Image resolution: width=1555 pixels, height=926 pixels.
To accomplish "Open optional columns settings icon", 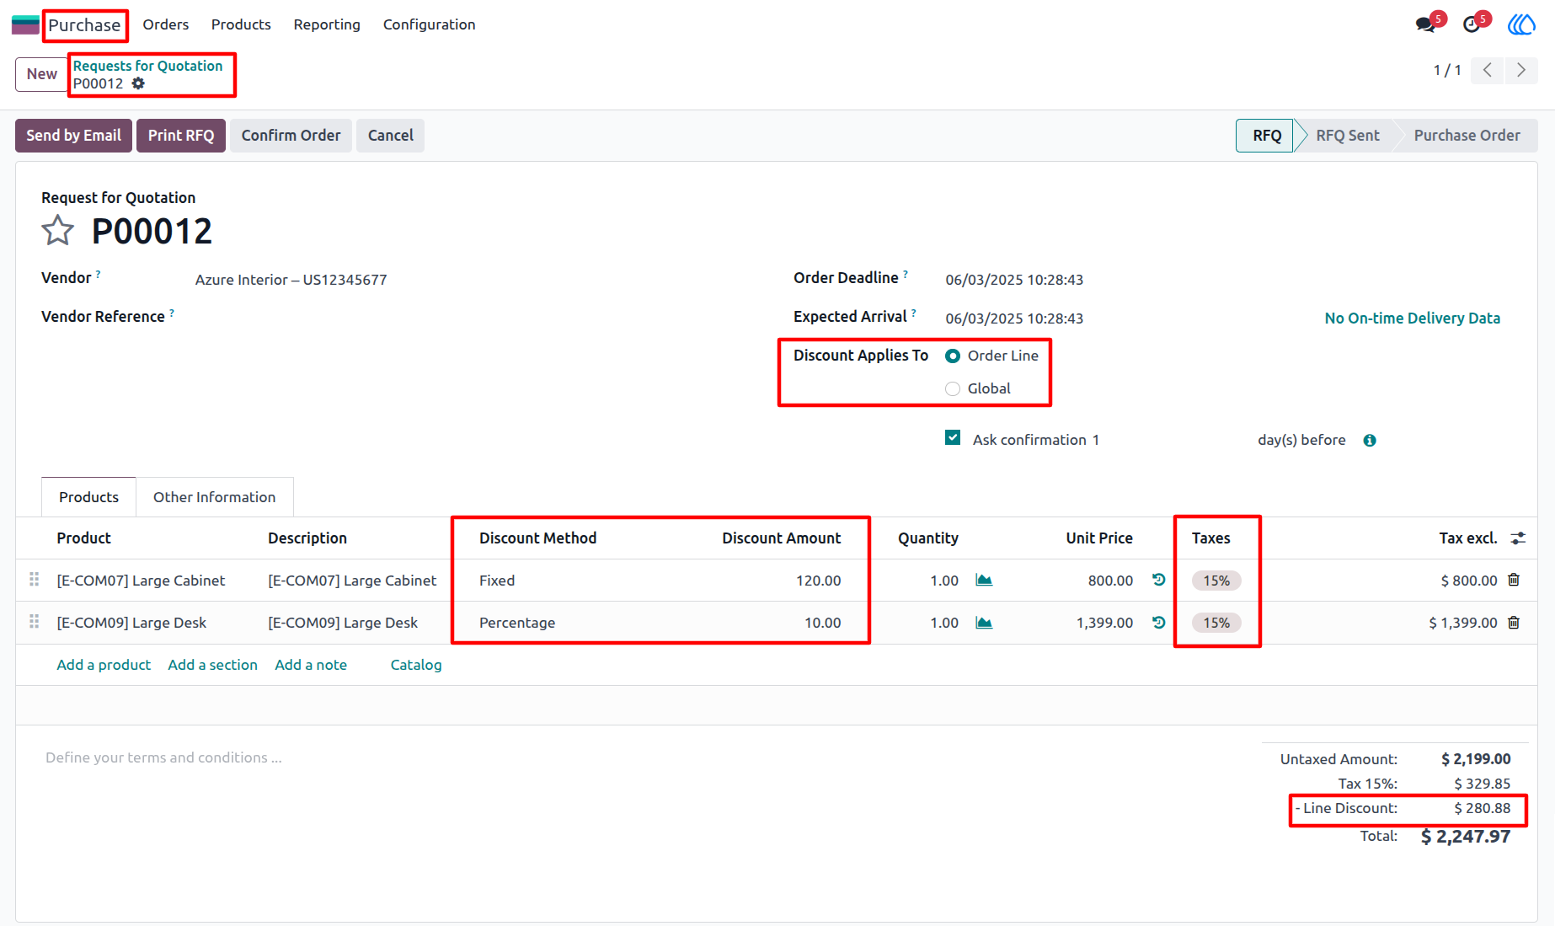I will [1518, 538].
